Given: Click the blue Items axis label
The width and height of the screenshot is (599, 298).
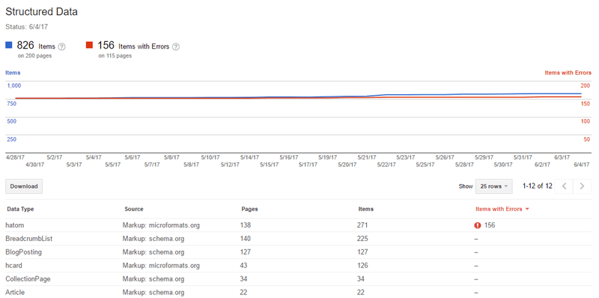Looking at the screenshot, I should (13, 73).
